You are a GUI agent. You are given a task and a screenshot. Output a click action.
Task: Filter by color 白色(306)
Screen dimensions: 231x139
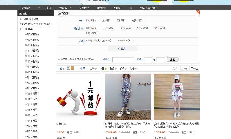108,28
